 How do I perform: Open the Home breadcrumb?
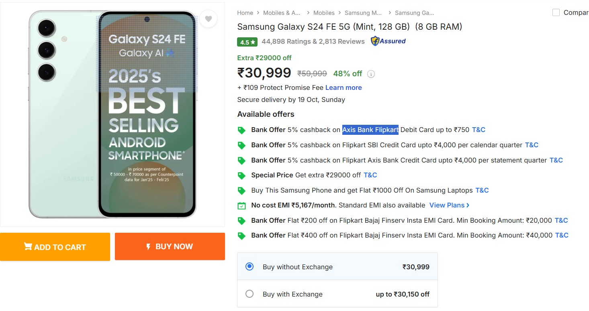point(245,13)
